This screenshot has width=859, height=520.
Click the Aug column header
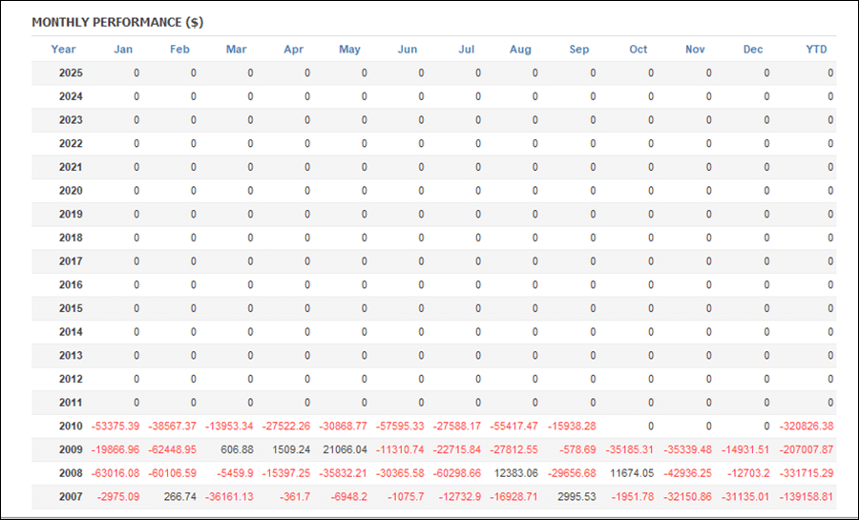pyautogui.click(x=520, y=50)
